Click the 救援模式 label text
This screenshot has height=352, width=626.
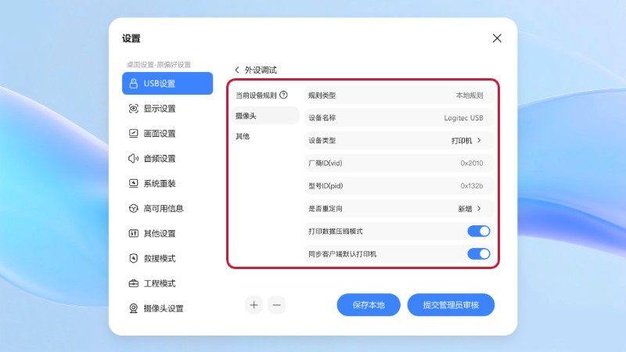click(160, 258)
